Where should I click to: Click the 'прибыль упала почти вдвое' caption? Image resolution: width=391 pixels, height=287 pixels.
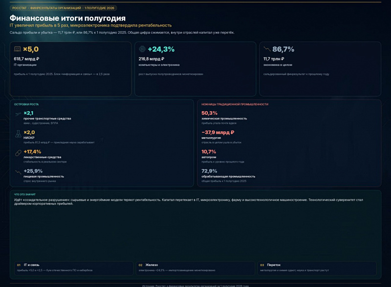(219, 123)
